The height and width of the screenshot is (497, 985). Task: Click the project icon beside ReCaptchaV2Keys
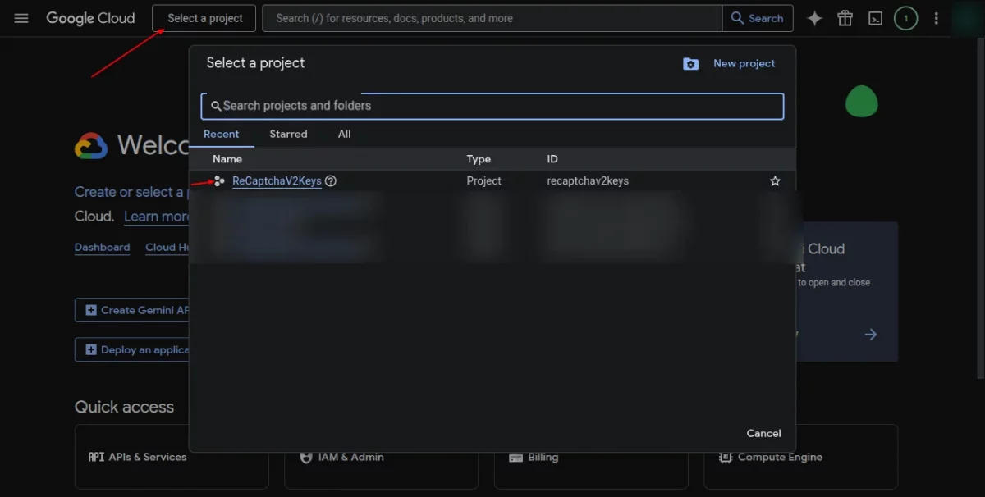pos(218,180)
